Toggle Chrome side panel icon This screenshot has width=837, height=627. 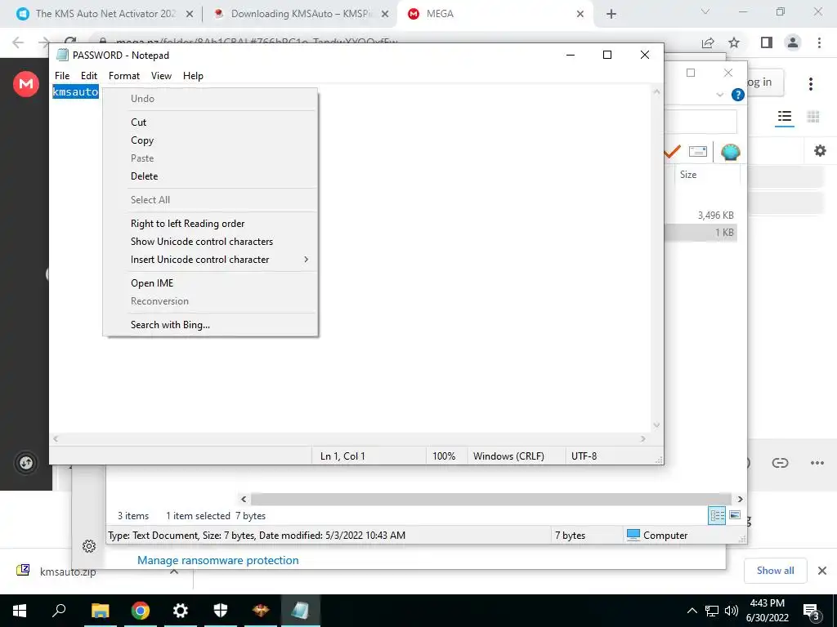(767, 42)
